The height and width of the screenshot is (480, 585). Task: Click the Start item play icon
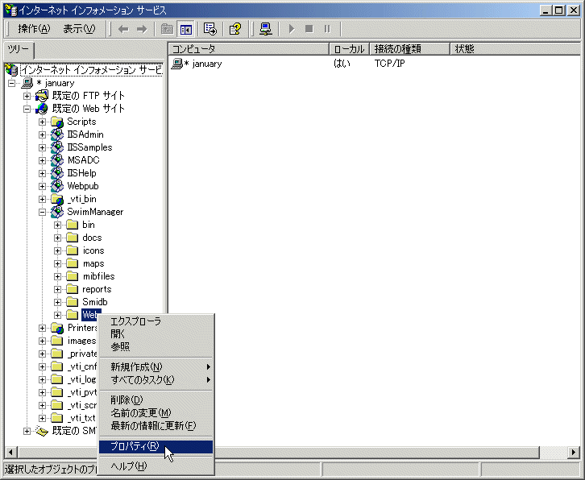[292, 29]
